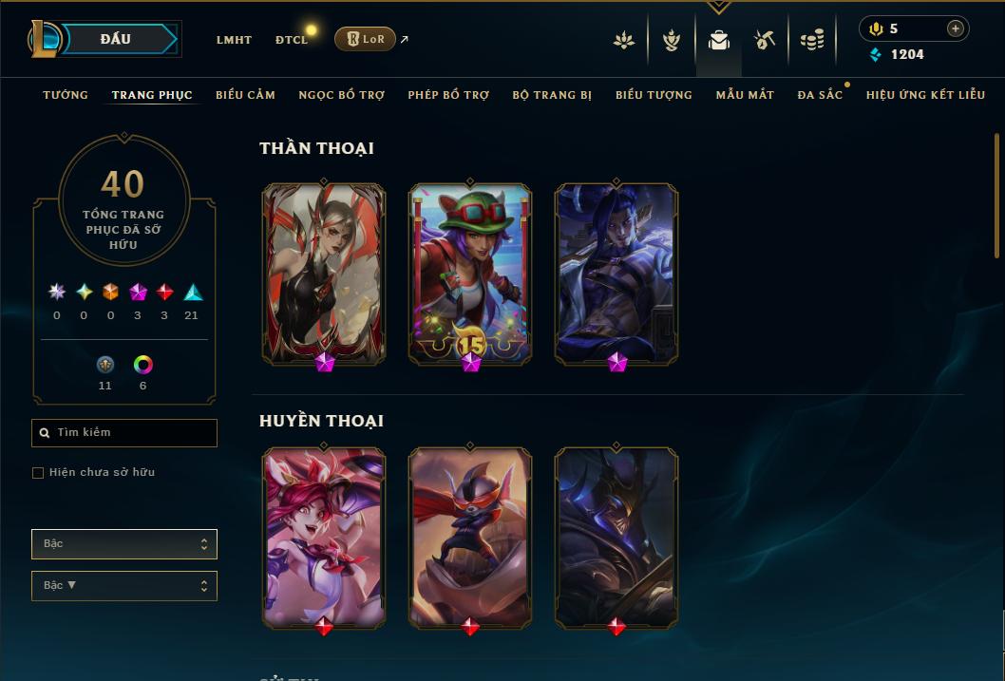The height and width of the screenshot is (681, 1005).
Task: Open the Loot hammer icon
Action: coord(764,40)
